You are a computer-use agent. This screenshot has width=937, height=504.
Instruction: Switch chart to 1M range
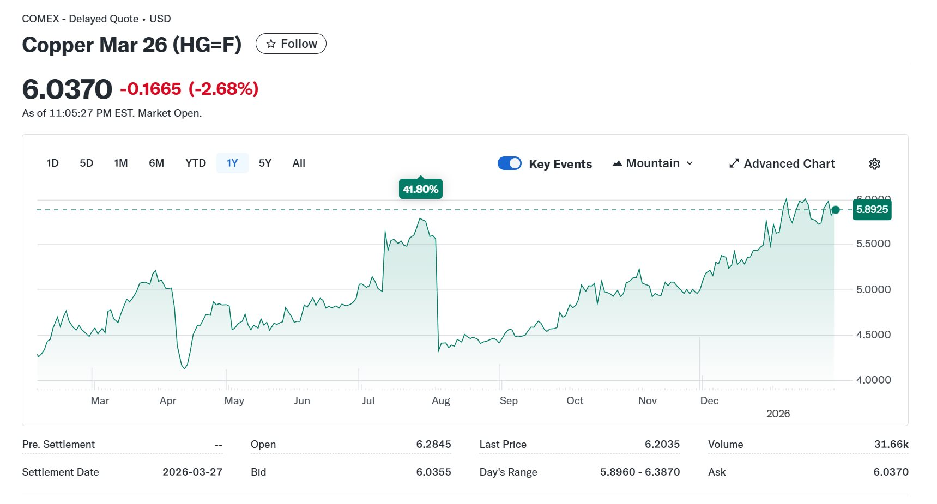pos(121,163)
